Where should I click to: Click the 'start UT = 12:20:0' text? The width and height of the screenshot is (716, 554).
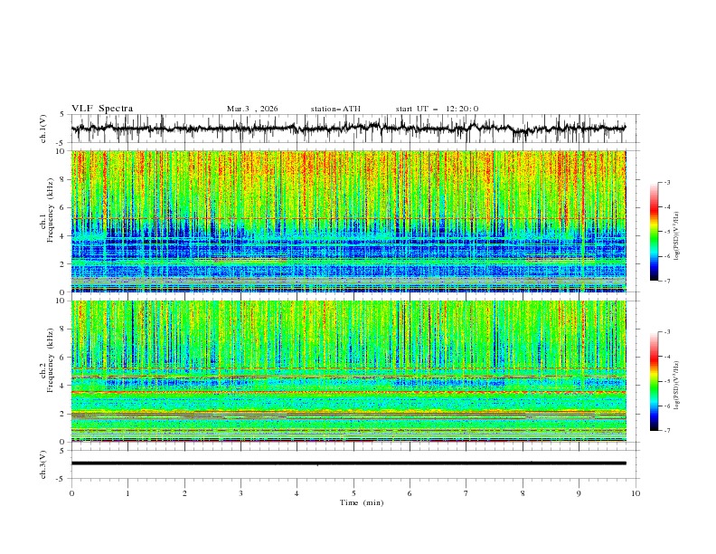pyautogui.click(x=437, y=109)
